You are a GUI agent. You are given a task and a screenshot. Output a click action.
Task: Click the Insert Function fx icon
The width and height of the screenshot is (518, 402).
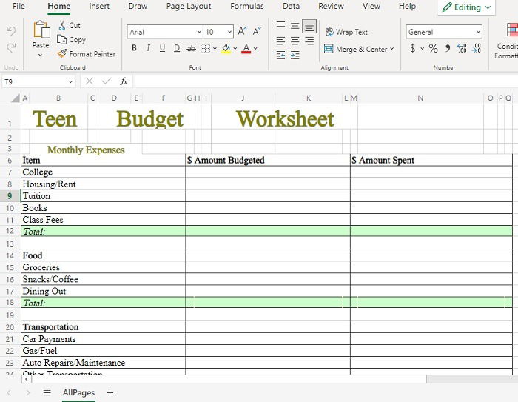coord(124,81)
